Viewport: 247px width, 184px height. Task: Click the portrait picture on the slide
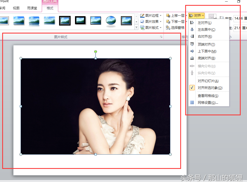(x=95, y=106)
